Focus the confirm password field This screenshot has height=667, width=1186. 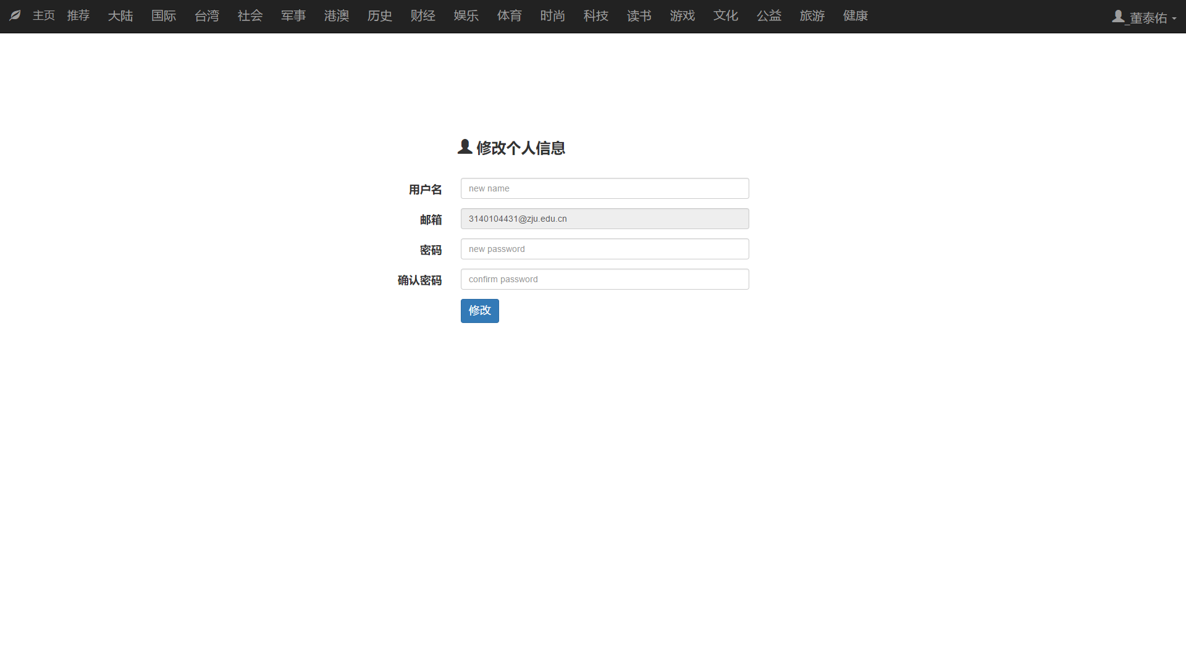(605, 279)
